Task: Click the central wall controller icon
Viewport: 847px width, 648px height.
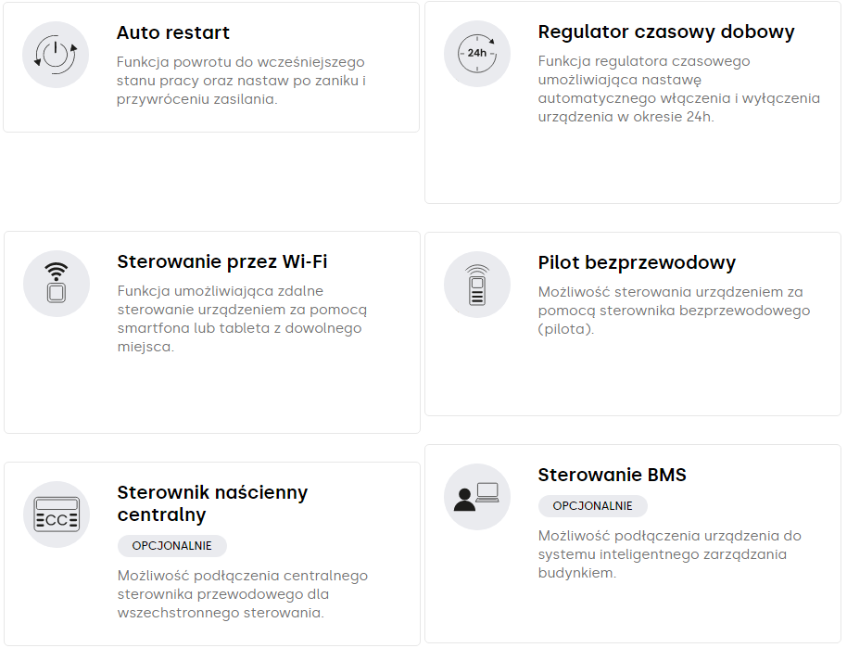Action: (x=57, y=515)
